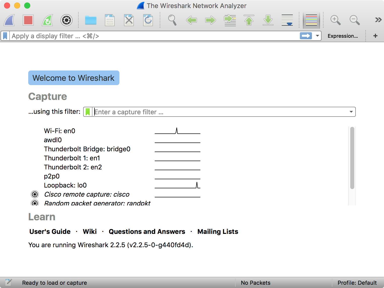Screen dimensions: 384x288
Task: Go to next packet green right arrow
Action: pyautogui.click(x=211, y=20)
